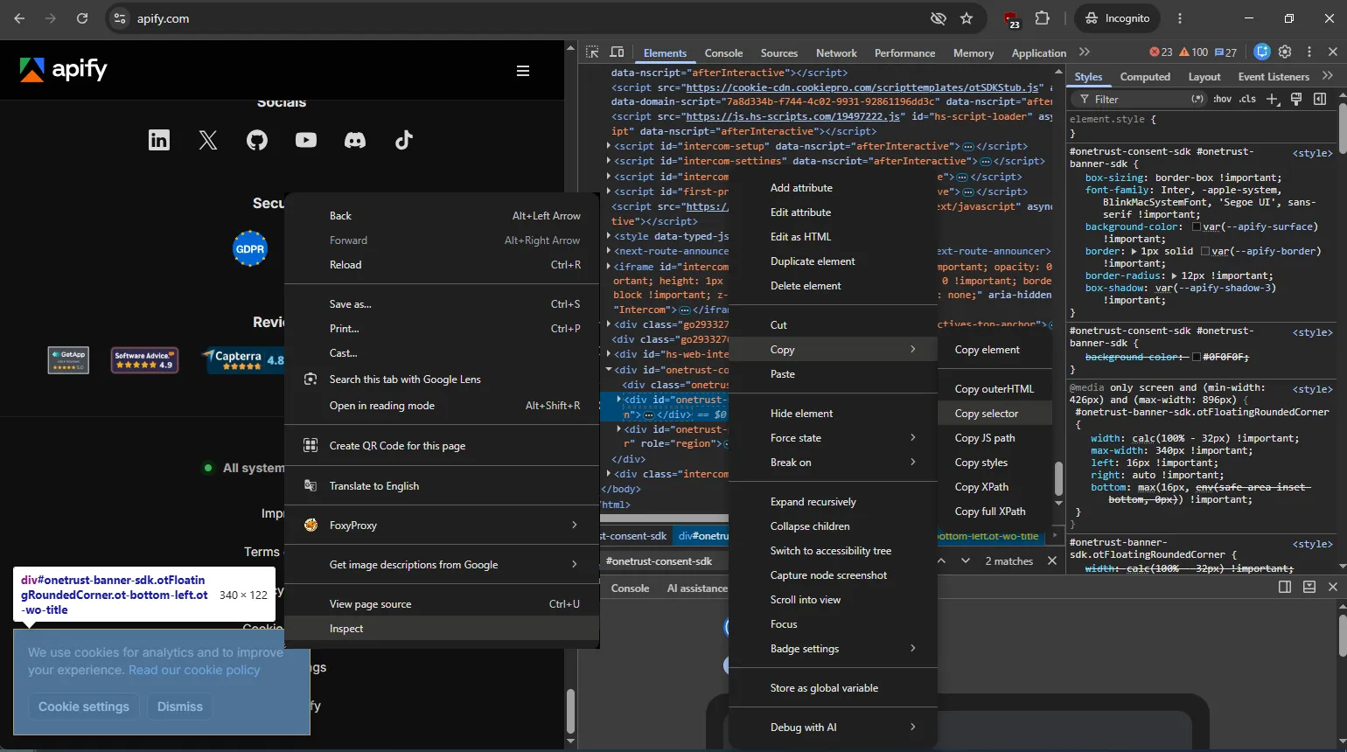Screen dimensions: 1347x752
Task: Open the Apify TikTok icon
Action: click(x=404, y=140)
